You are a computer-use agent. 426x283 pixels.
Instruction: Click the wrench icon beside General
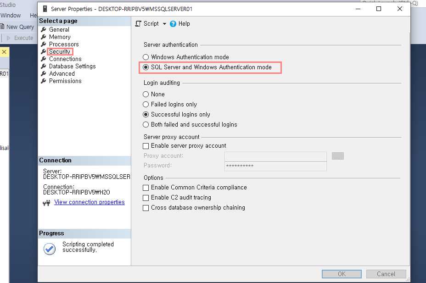click(44, 29)
